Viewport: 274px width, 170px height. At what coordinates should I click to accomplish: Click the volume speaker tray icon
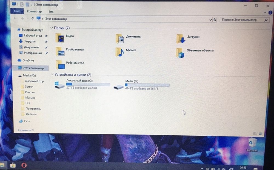point(224,169)
